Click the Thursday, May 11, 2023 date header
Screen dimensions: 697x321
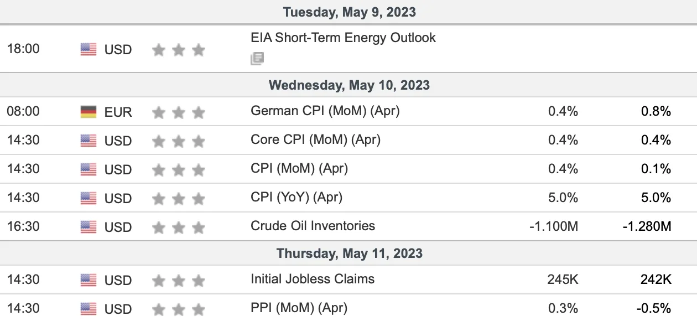(350, 253)
